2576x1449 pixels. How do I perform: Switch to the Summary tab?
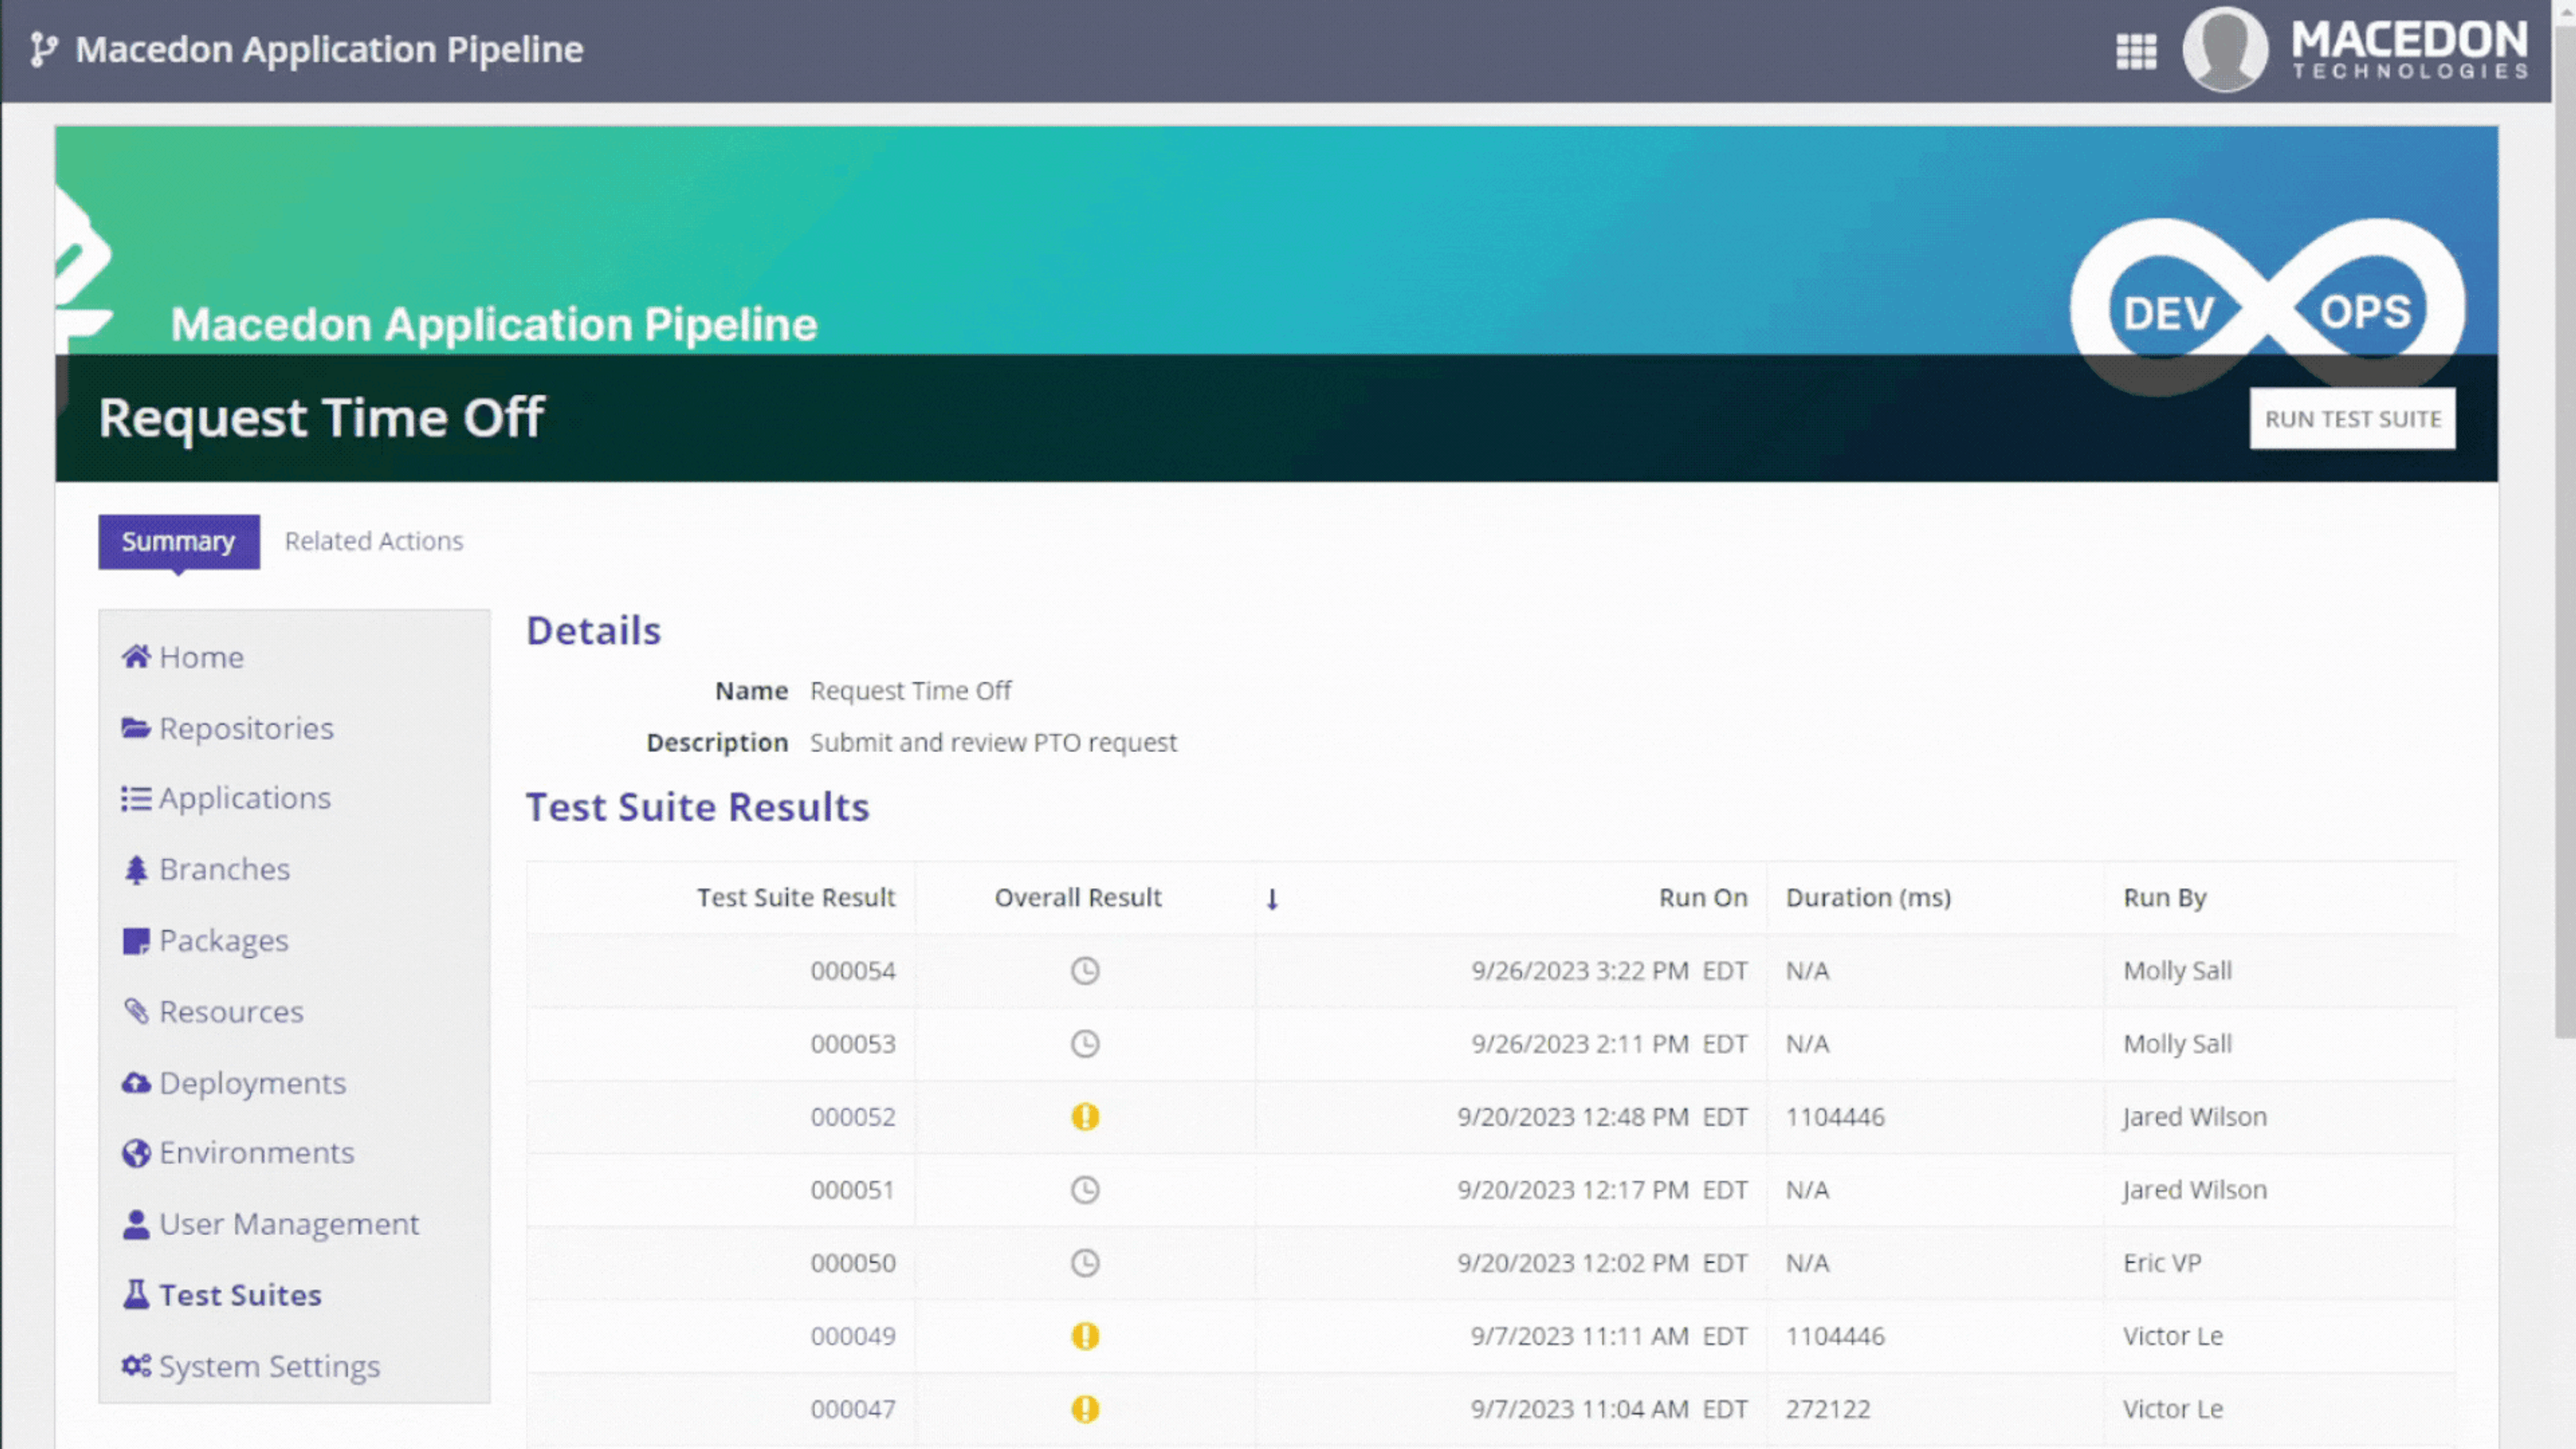click(179, 542)
